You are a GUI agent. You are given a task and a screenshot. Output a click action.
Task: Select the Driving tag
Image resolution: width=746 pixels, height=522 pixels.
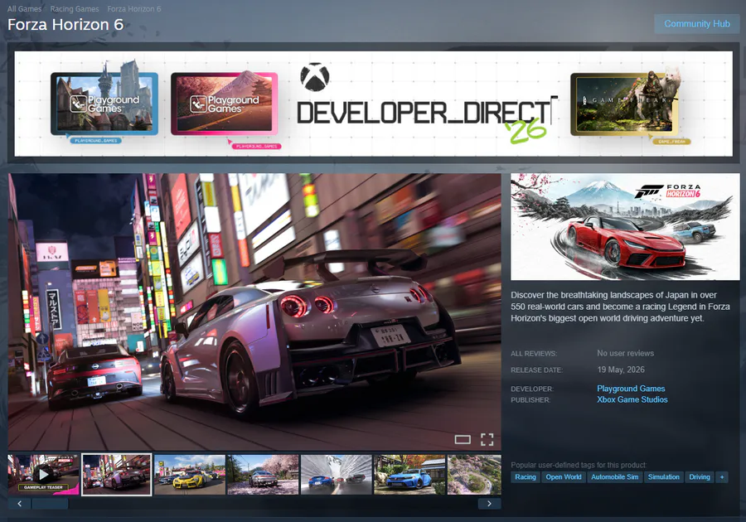(x=700, y=476)
